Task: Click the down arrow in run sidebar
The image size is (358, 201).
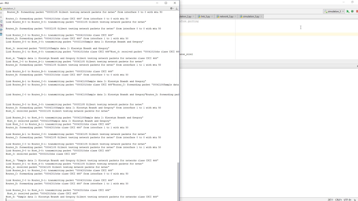Action: [x=1, y=17]
